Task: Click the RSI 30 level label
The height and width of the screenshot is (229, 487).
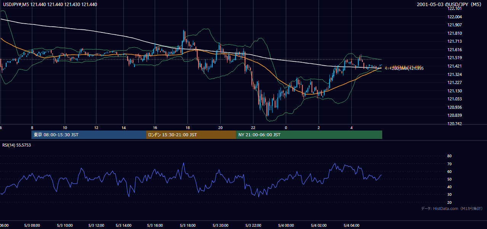Action: tap(449, 195)
